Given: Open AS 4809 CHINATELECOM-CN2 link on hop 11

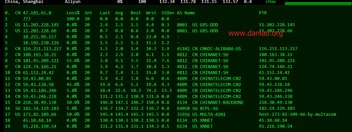Looking at the screenshot, I should (209, 79).
